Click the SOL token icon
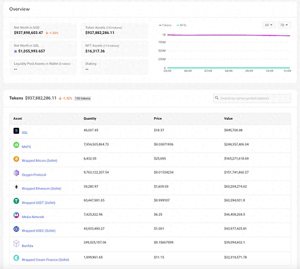This screenshot has width=300, height=269. coord(16,131)
